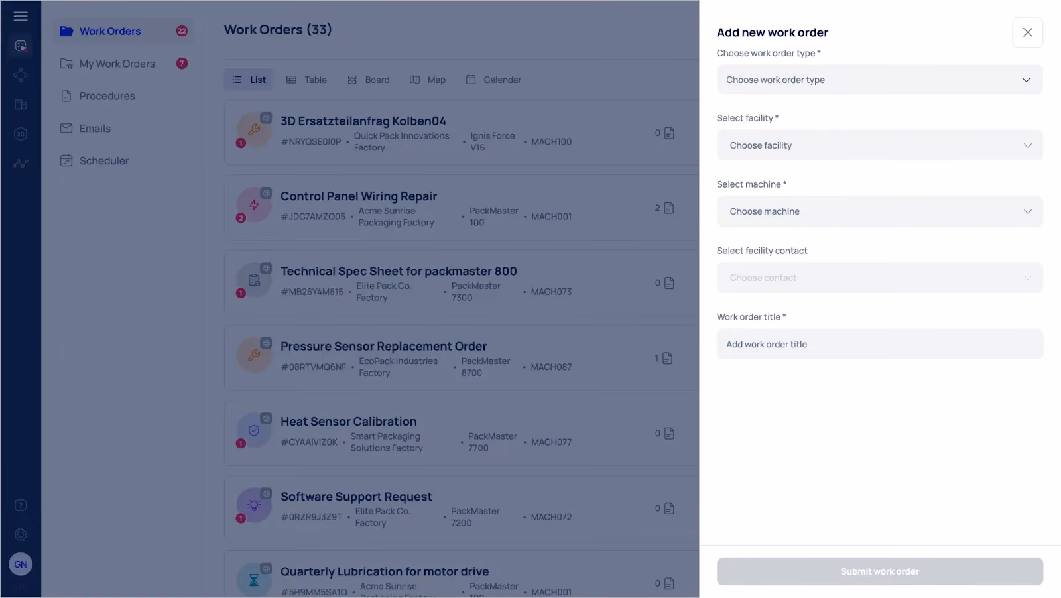Click the 22 badge on Work Orders
Image resolution: width=1061 pixels, height=598 pixels.
tap(182, 31)
